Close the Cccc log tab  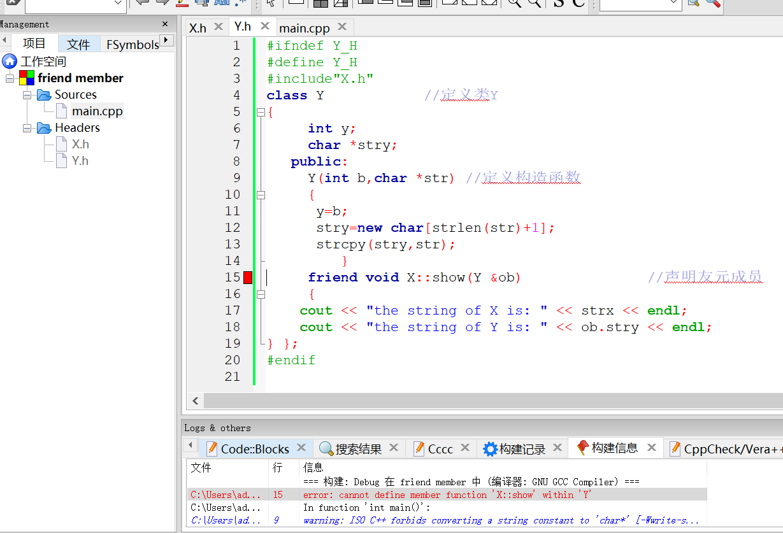pyautogui.click(x=465, y=448)
